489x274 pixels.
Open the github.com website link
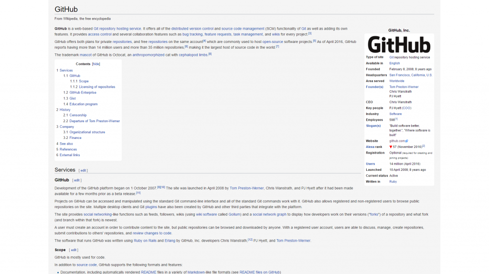(x=397, y=141)
